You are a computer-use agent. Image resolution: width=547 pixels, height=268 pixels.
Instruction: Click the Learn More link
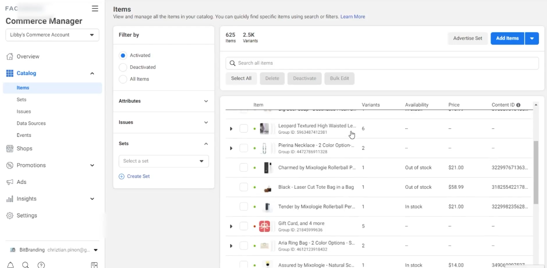(x=353, y=17)
